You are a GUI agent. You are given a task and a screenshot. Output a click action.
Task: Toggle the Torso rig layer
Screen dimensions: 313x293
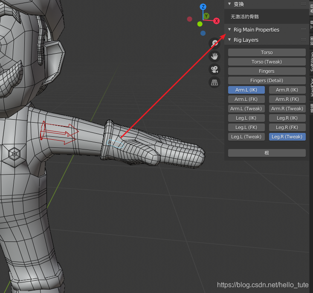click(x=267, y=52)
